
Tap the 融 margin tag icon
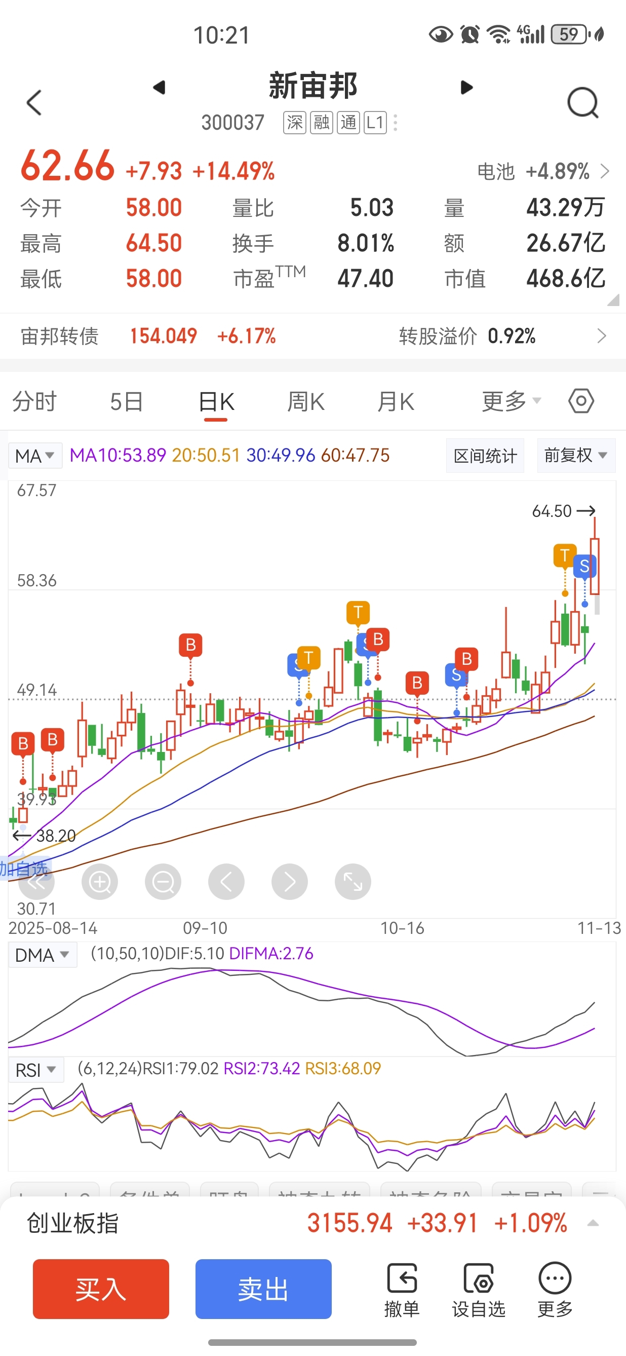click(322, 123)
